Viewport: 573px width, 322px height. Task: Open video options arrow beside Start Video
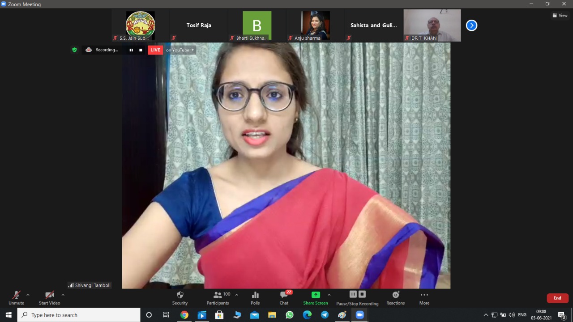63,295
